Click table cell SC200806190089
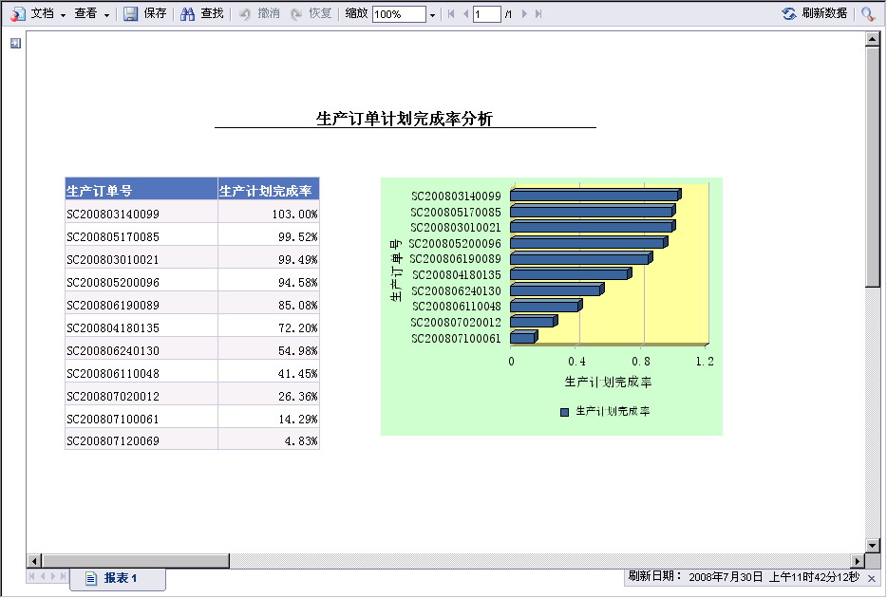The width and height of the screenshot is (887, 598). pyautogui.click(x=141, y=305)
